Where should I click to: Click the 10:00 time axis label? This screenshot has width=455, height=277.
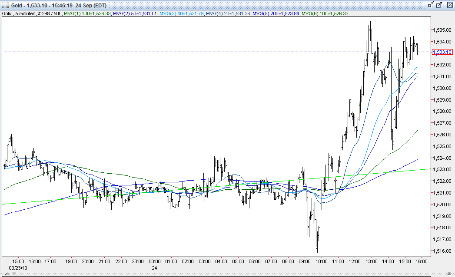(x=321, y=261)
